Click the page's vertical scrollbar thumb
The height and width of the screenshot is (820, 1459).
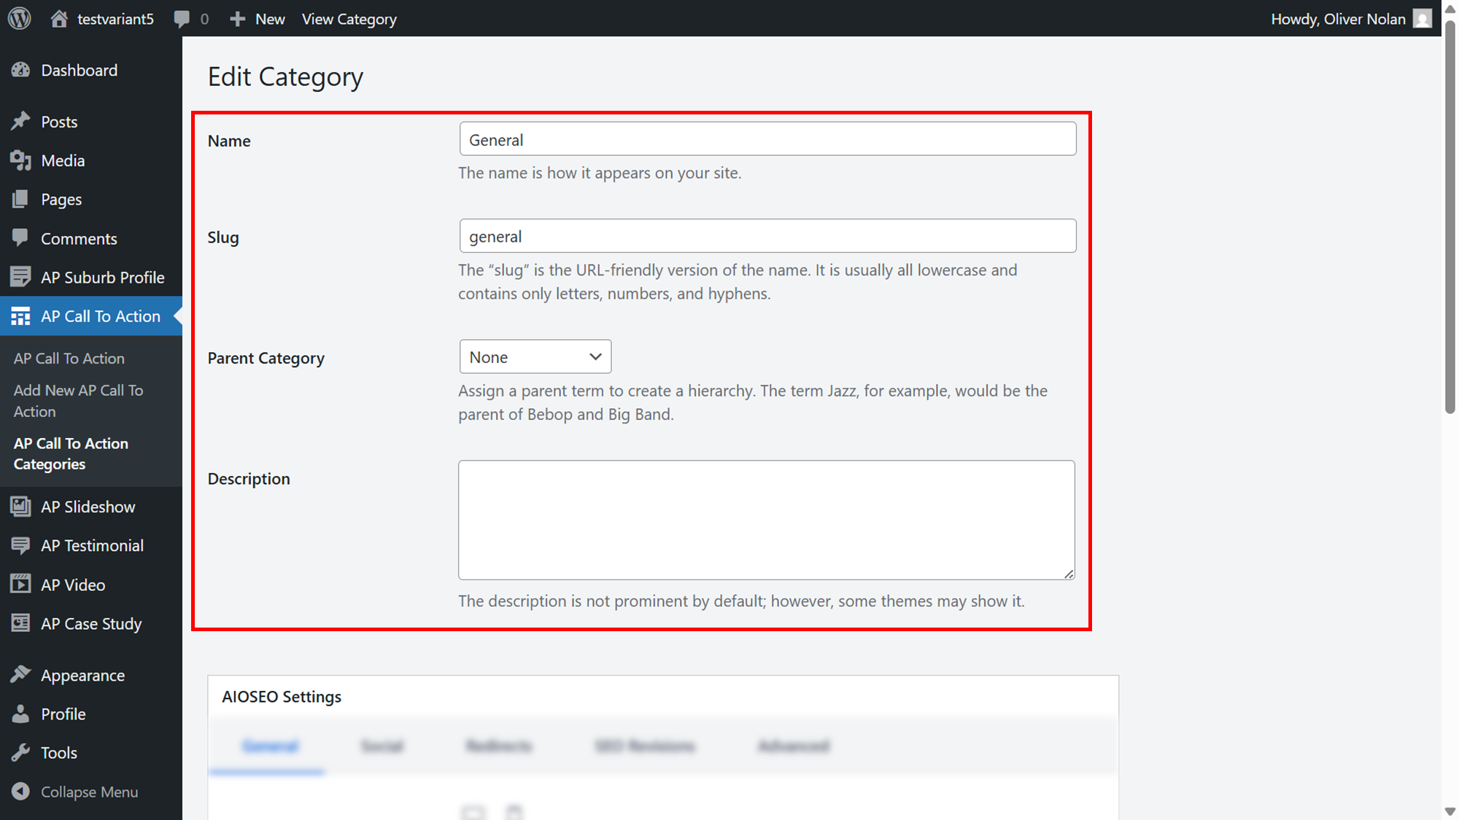tap(1450, 216)
